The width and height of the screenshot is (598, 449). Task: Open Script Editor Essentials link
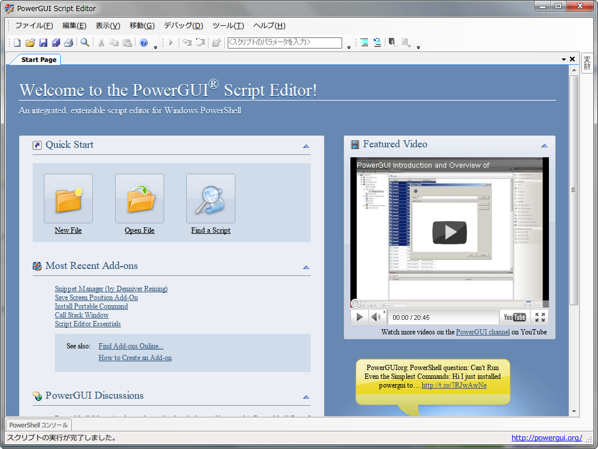pos(88,324)
